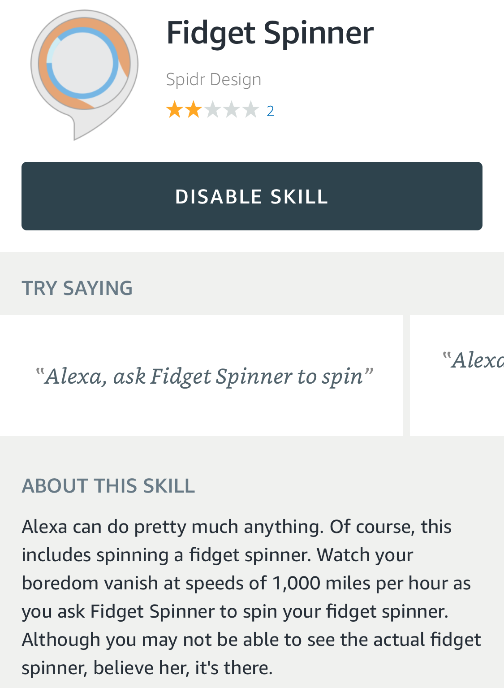Image resolution: width=504 pixels, height=688 pixels.
Task: Tap the skill description paragraph text
Action: pos(251,597)
